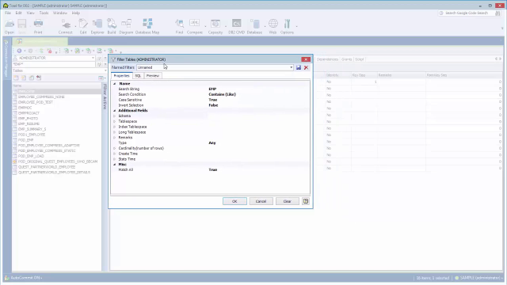The height and width of the screenshot is (285, 507).
Task: Click the Clear button
Action: point(287,201)
